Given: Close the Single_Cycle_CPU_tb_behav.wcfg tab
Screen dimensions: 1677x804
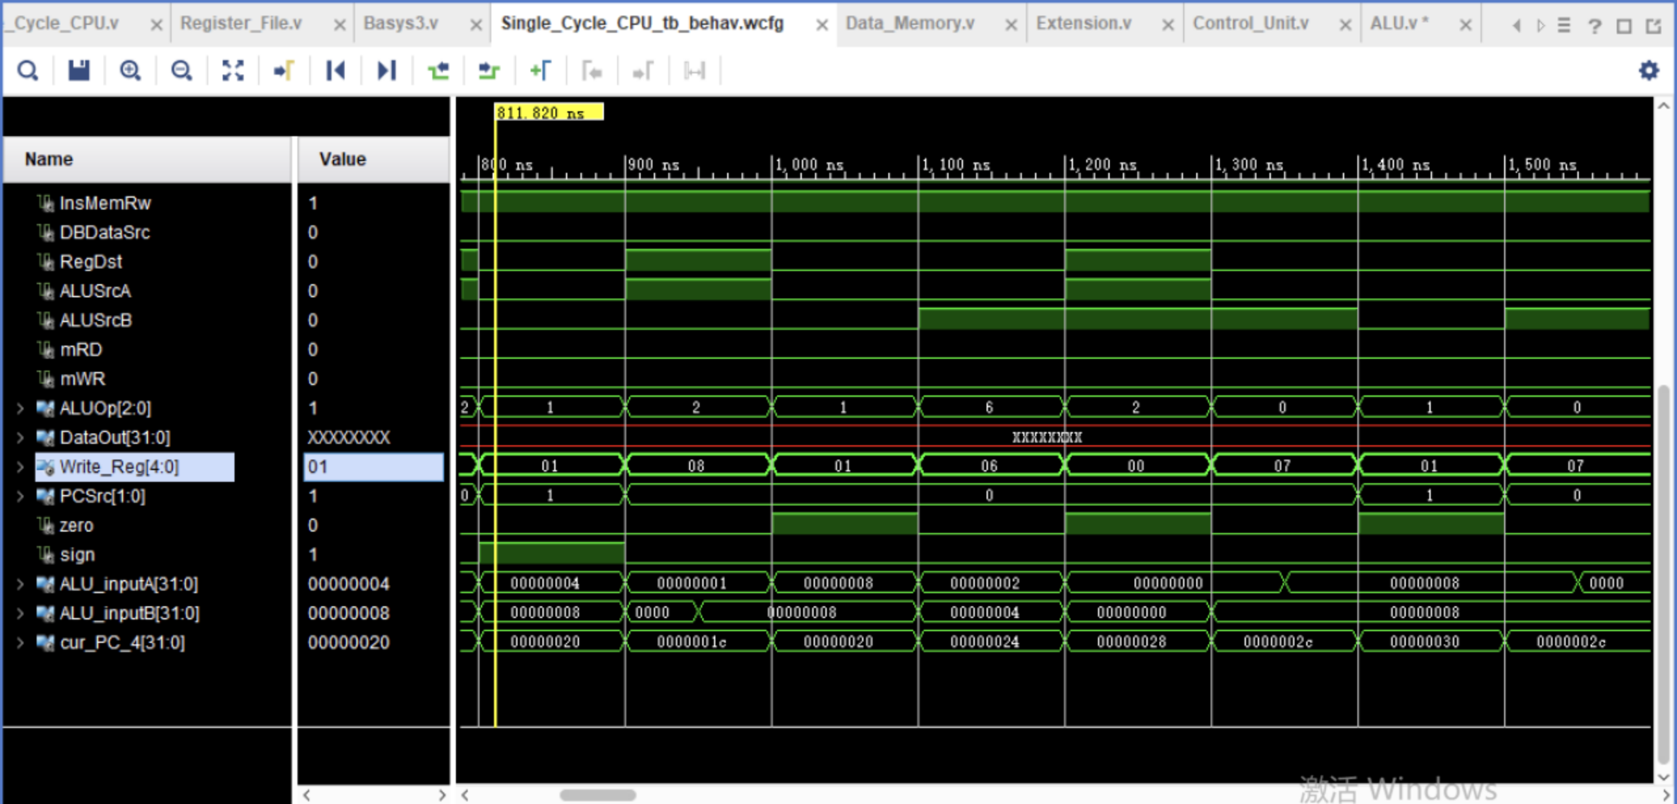Looking at the screenshot, I should coord(821,25).
